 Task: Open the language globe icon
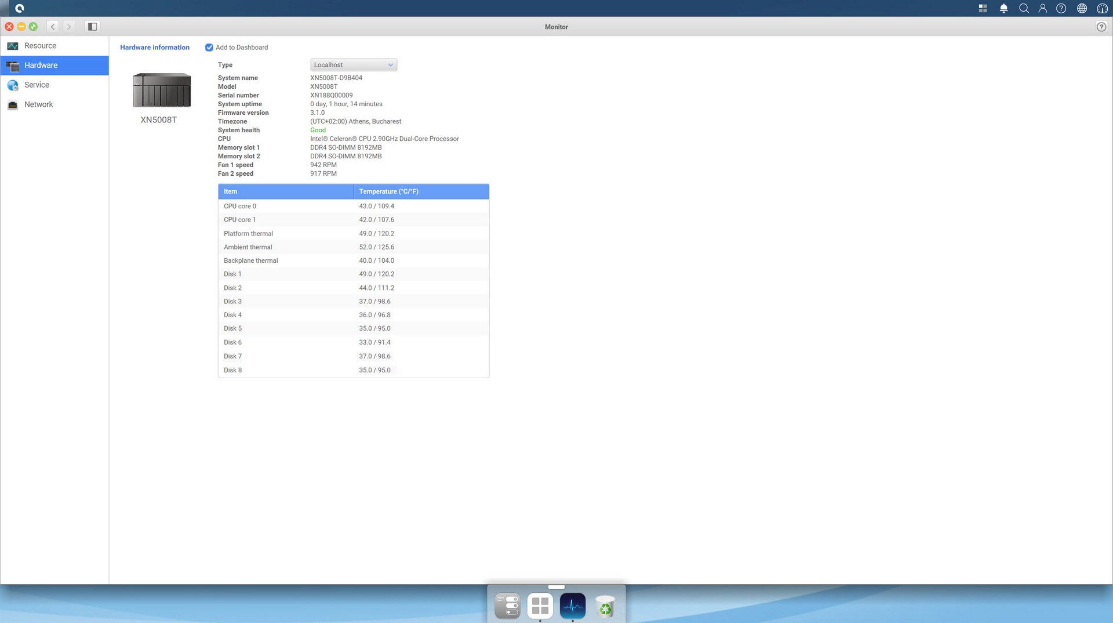(1082, 8)
